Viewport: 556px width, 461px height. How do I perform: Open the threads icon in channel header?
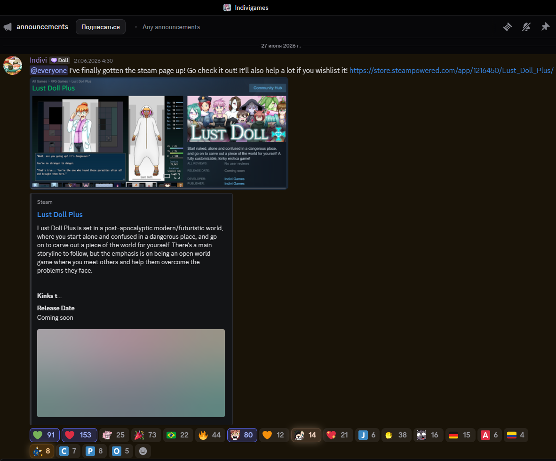tap(508, 27)
